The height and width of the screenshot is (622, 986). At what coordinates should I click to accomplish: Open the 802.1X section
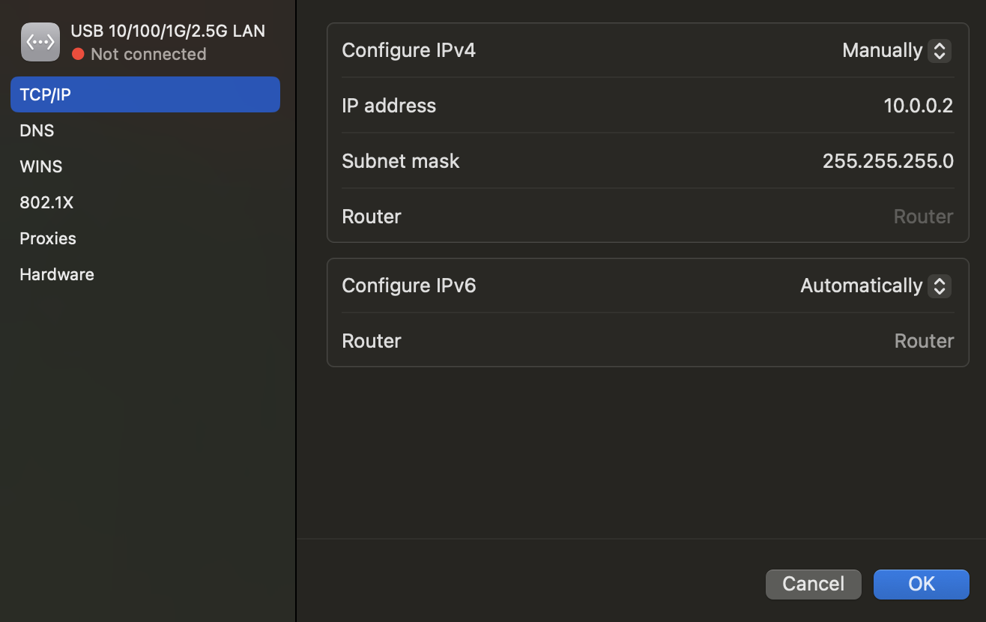pyautogui.click(x=46, y=202)
